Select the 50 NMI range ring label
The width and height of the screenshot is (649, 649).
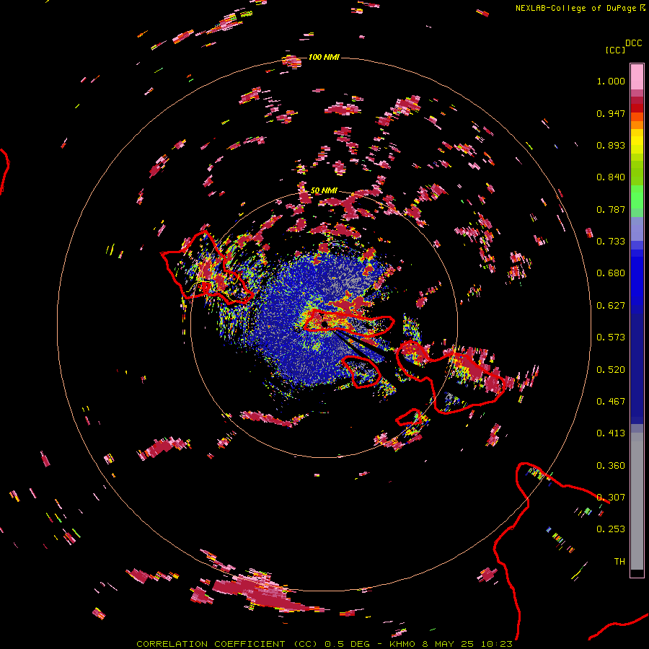[x=324, y=190]
